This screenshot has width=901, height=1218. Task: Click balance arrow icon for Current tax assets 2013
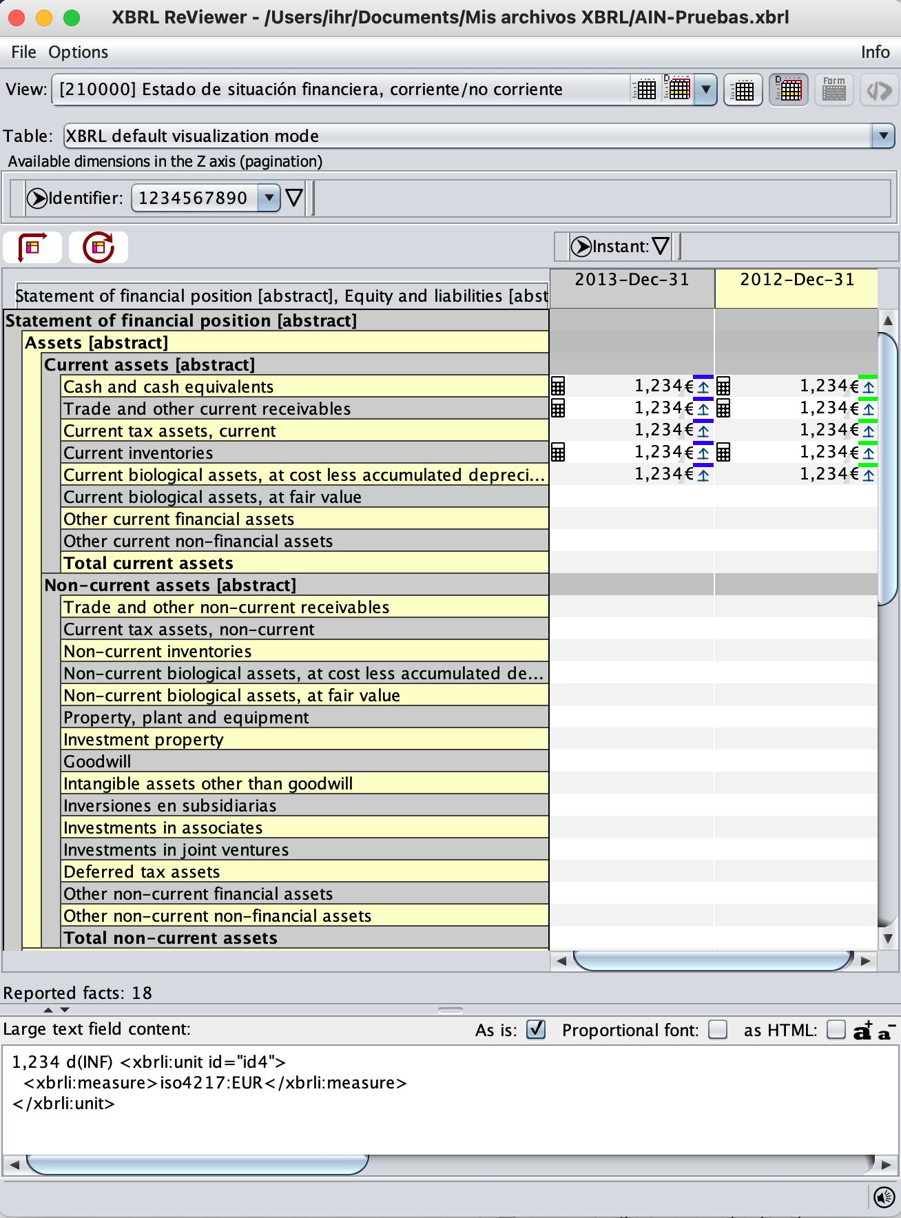pos(703,431)
